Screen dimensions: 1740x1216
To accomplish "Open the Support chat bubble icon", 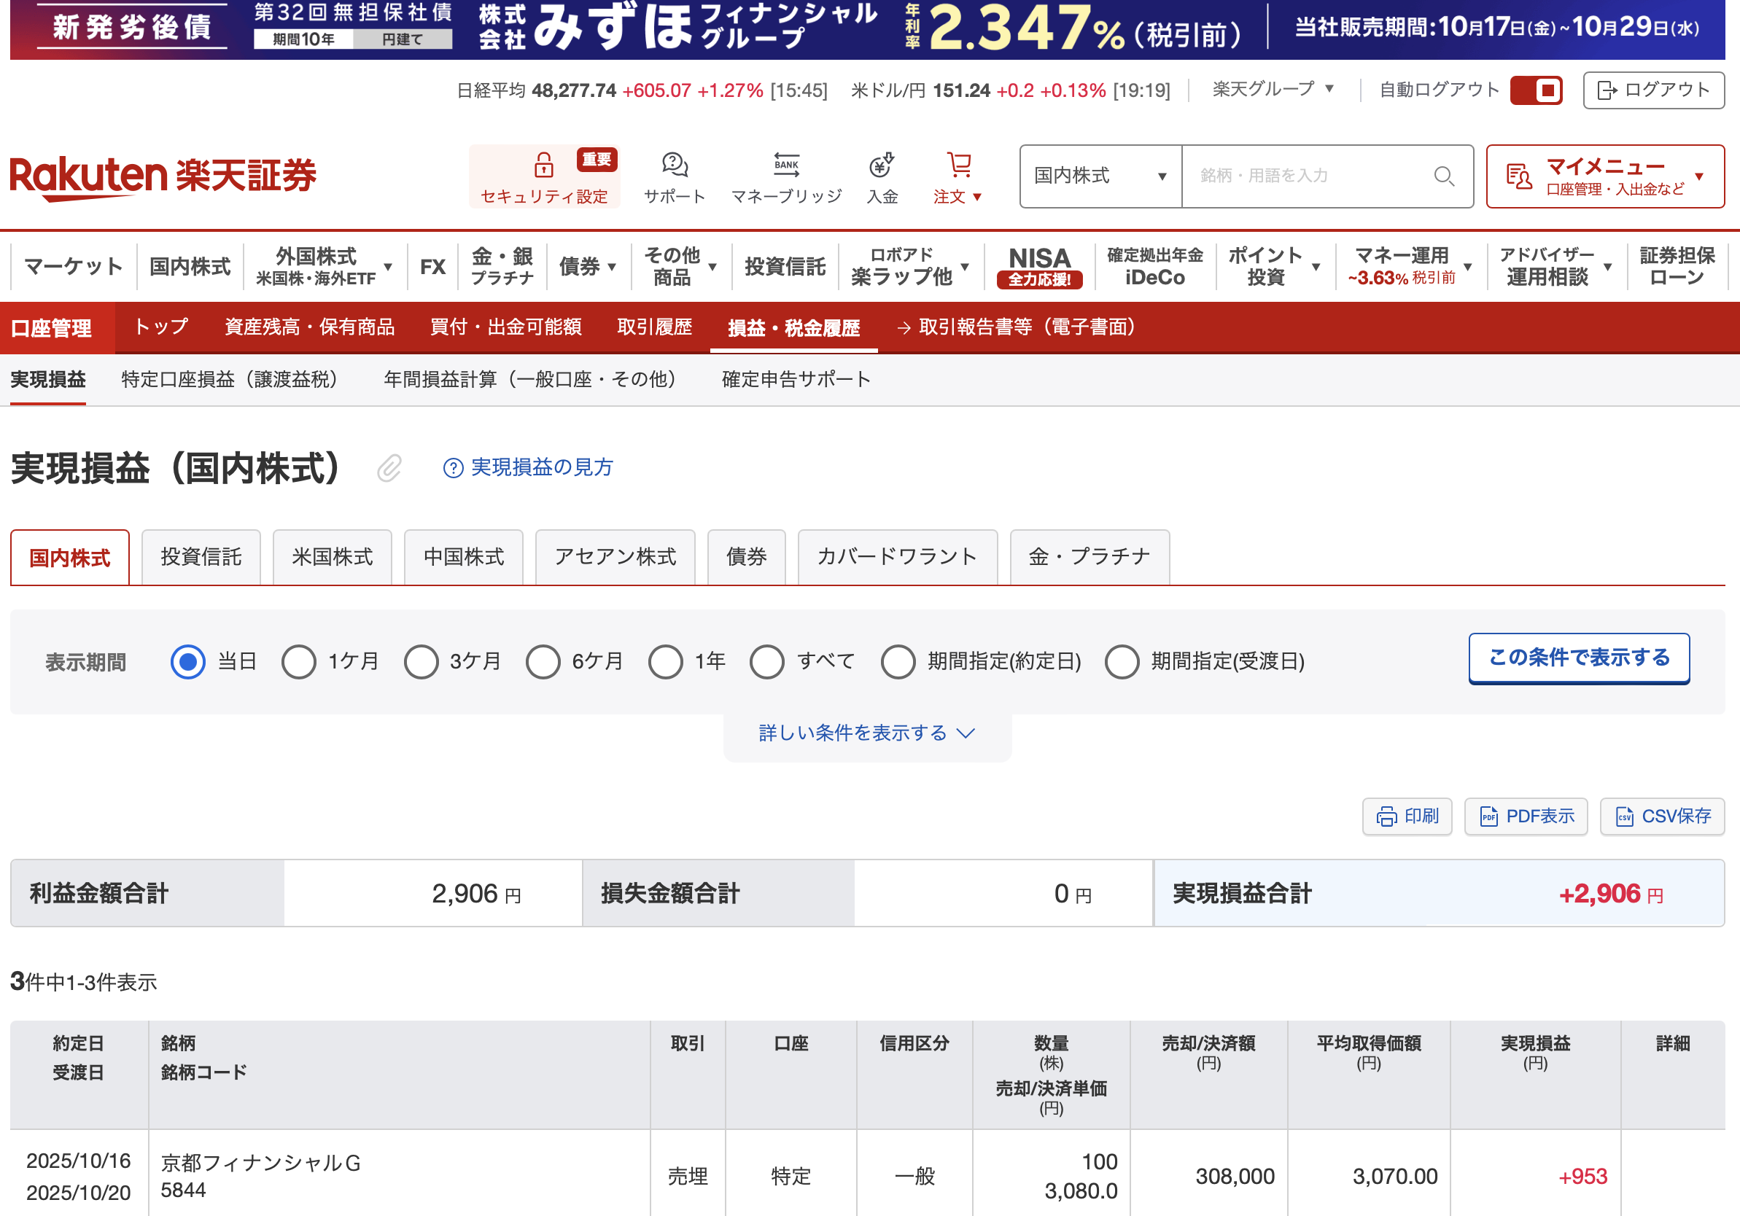I will 674,165.
